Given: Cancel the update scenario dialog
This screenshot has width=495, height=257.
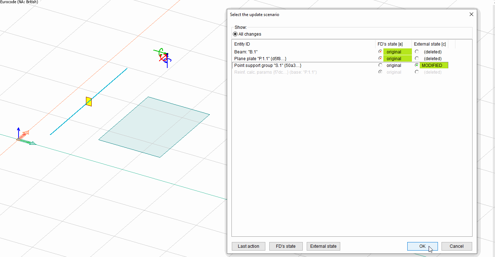Looking at the screenshot, I should [x=456, y=246].
